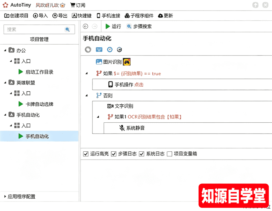272x211 pixels.
Task: Toggle the 运行高亮 checkbox
Action: (86, 154)
